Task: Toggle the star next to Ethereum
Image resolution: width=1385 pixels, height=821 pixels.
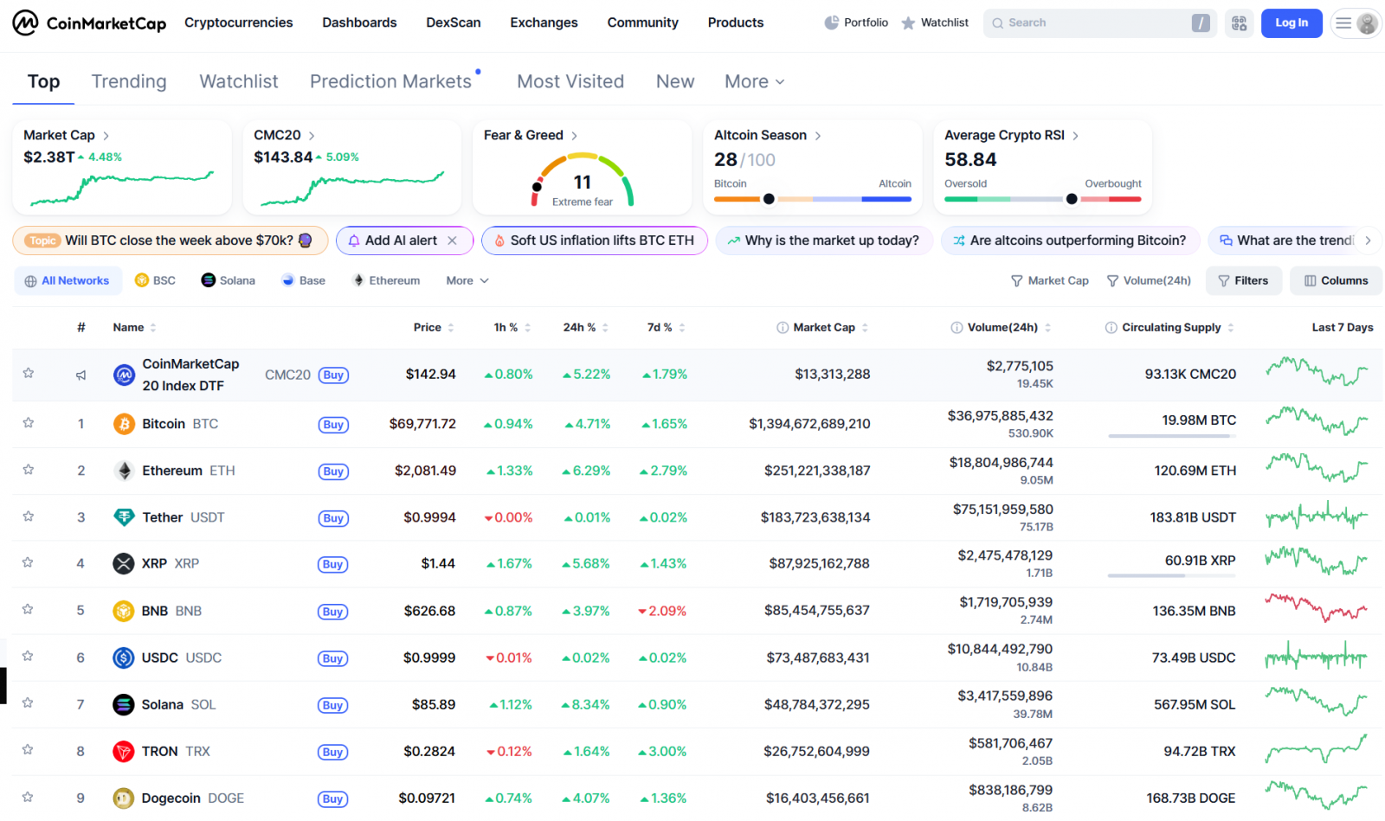Action: point(28,471)
